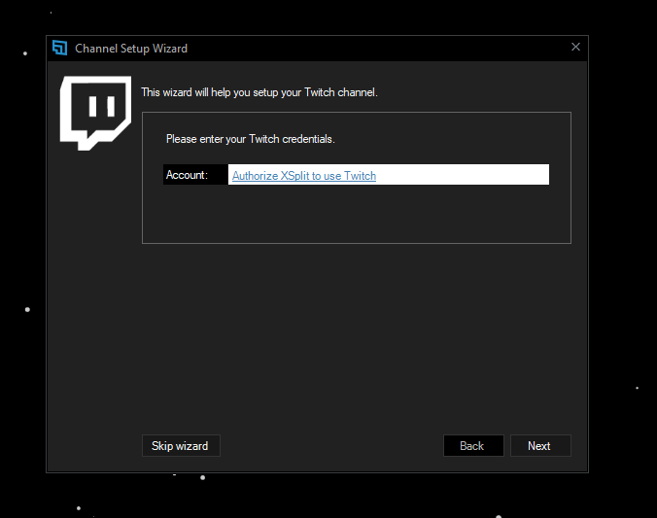Viewport: 657px width, 518px height.
Task: Click the word XSplit in the authorize link
Action: pyautogui.click(x=294, y=176)
